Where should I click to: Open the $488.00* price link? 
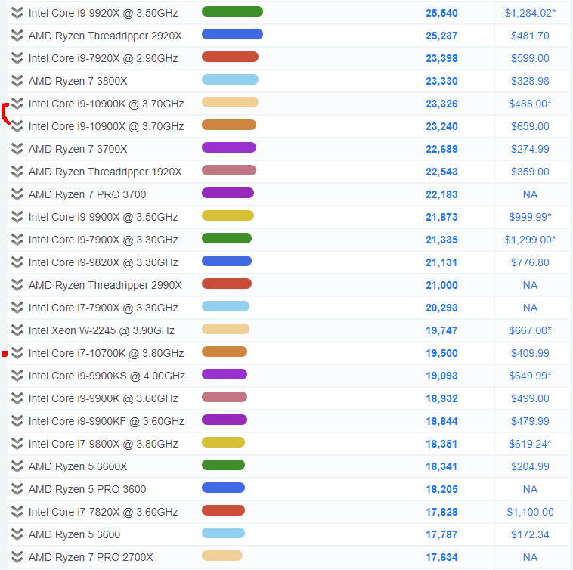[x=530, y=104]
